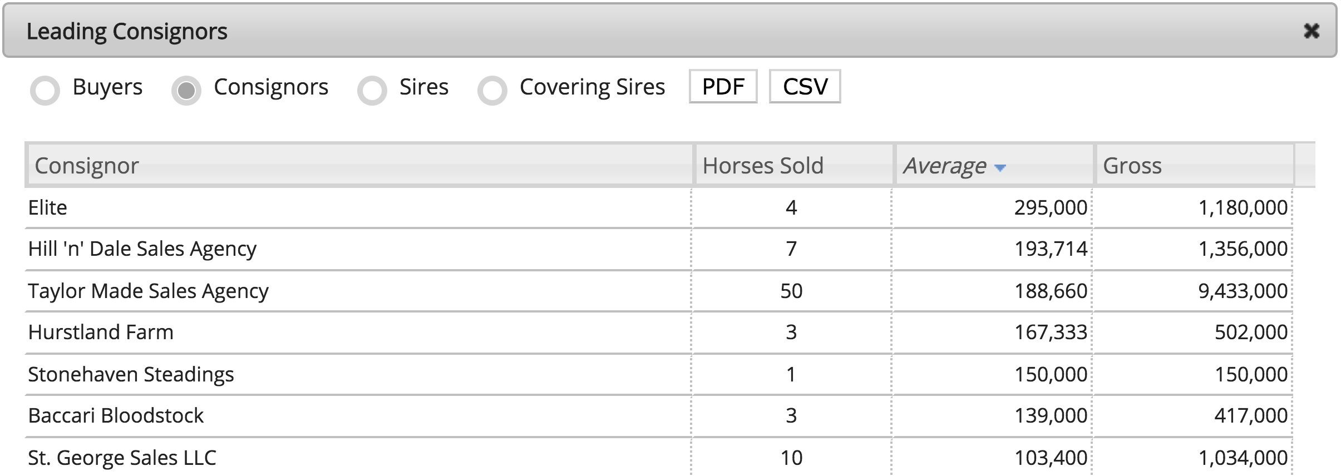Sort by the Average column header
The width and height of the screenshot is (1341, 476).
click(x=994, y=165)
